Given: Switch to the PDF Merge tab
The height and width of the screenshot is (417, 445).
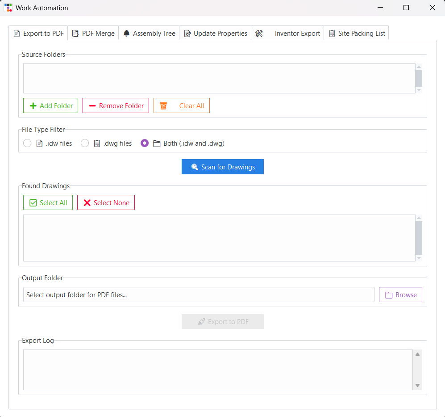Looking at the screenshot, I should pyautogui.click(x=93, y=33).
